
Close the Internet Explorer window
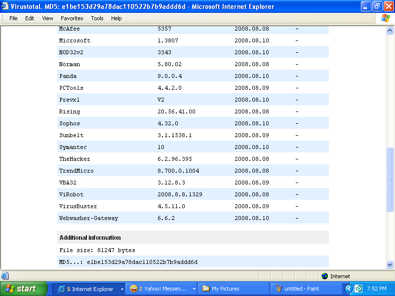point(388,6)
